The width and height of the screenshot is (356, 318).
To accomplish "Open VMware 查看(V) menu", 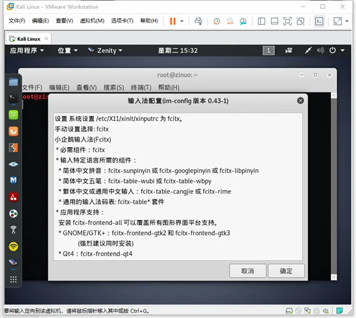I will [x=64, y=21].
